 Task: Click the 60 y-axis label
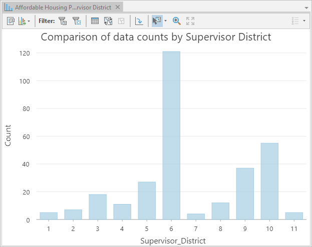click(26, 136)
